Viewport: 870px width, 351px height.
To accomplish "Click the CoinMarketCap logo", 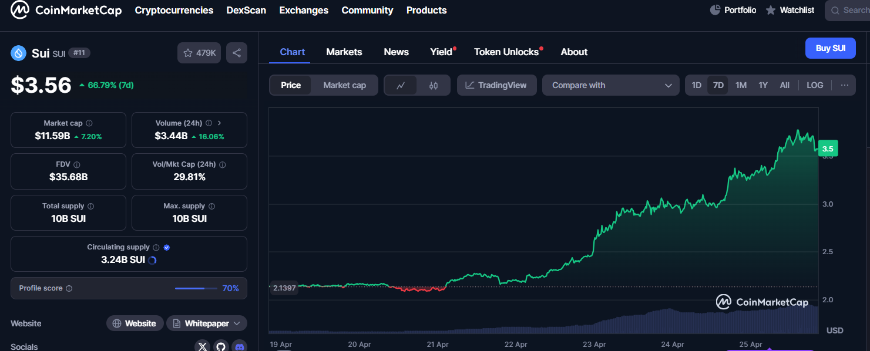I will pos(66,10).
